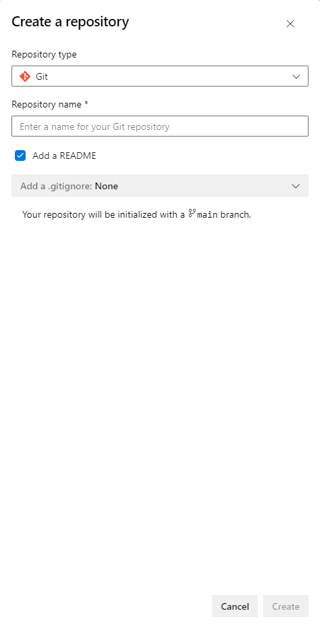Image resolution: width=320 pixels, height=626 pixels.
Task: Select the main branch name text
Action: pos(207,215)
